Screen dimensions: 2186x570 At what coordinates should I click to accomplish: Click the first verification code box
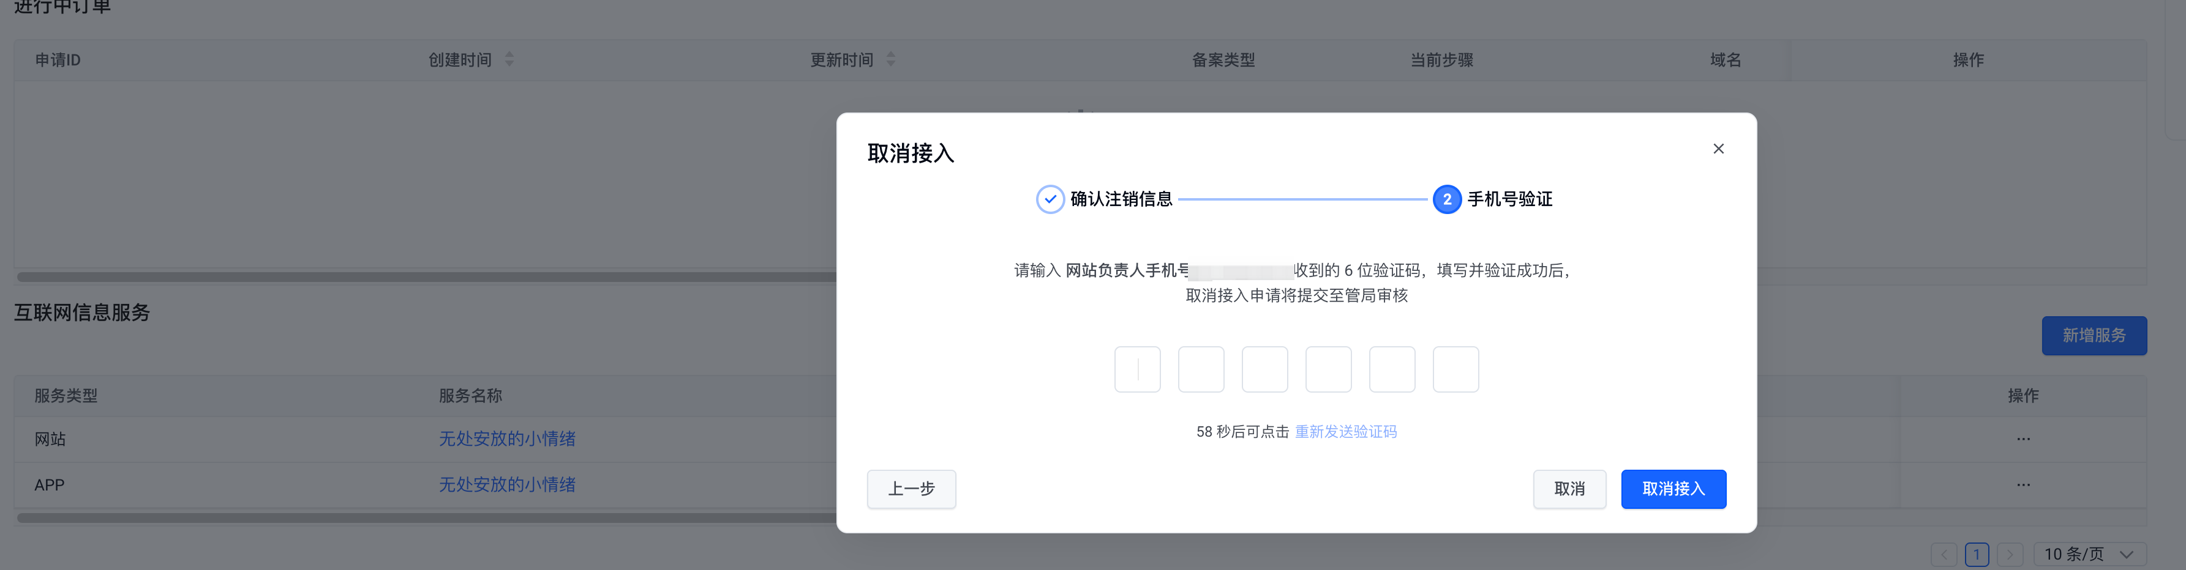click(x=1137, y=369)
